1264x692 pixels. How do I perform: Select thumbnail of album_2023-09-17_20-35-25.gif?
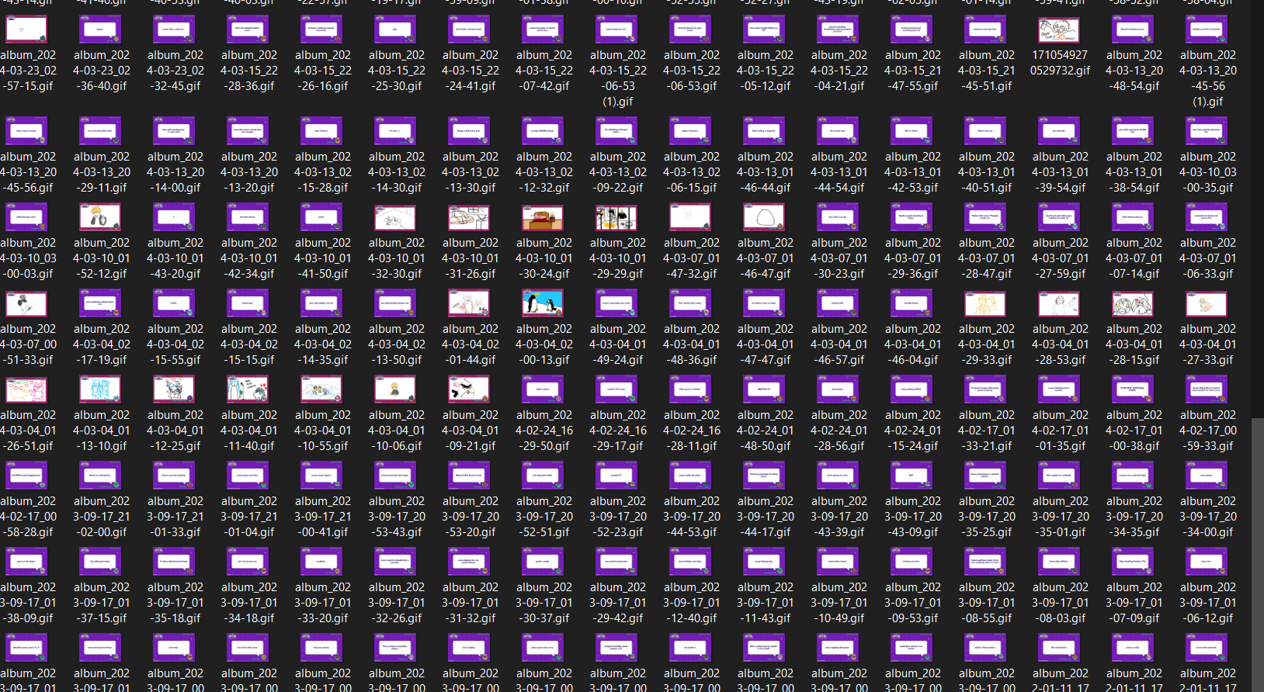(985, 476)
